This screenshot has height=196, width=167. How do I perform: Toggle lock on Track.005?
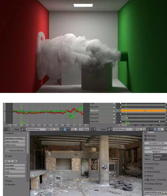coord(114,122)
